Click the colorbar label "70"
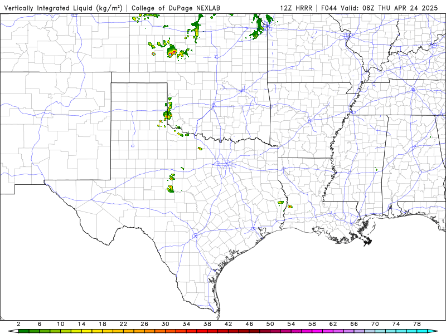 tap(375, 324)
